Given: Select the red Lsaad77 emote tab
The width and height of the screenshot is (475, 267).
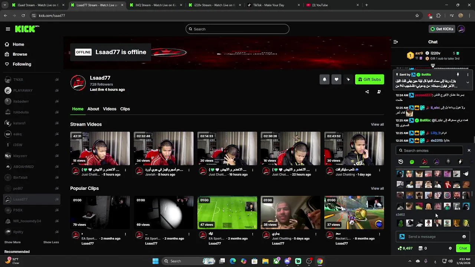Looking at the screenshot, I should click(425, 162).
